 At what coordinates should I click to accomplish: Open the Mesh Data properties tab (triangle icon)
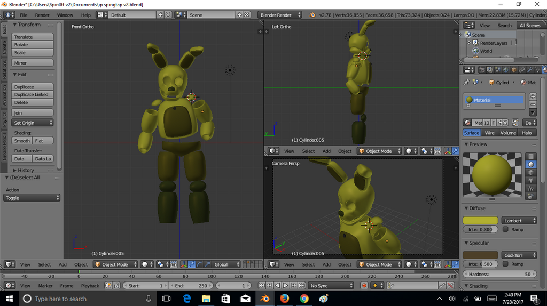point(538,70)
